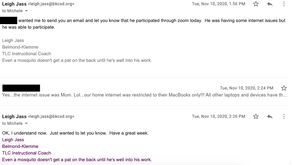The width and height of the screenshot is (292, 165).
Task: Show recipient details in the last email
Action: (26, 123)
